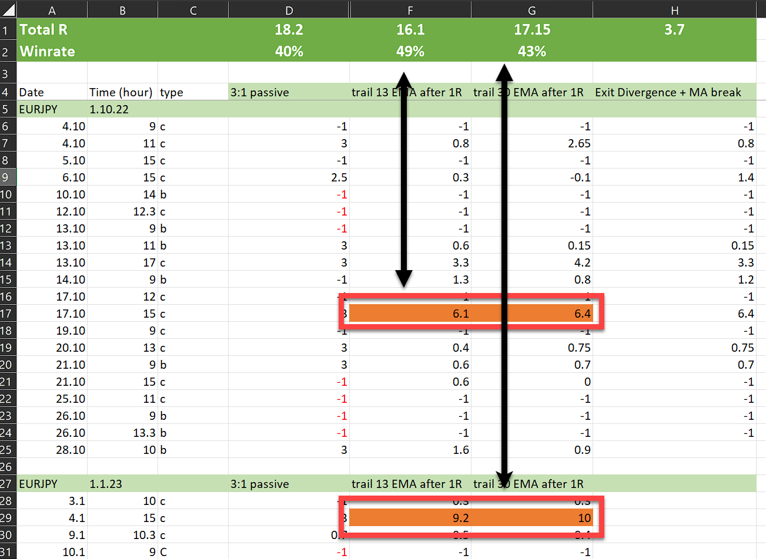Select the trail 13 EMA after 1R header cell
The width and height of the screenshot is (766, 559).
click(410, 92)
